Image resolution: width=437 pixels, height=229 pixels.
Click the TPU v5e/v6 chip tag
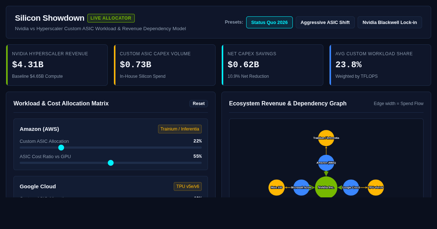point(188,186)
